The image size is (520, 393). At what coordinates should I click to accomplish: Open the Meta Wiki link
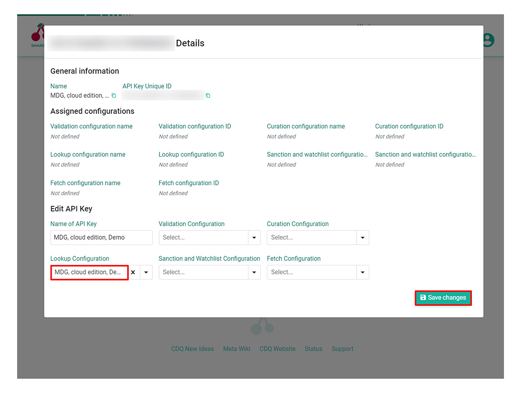click(237, 349)
